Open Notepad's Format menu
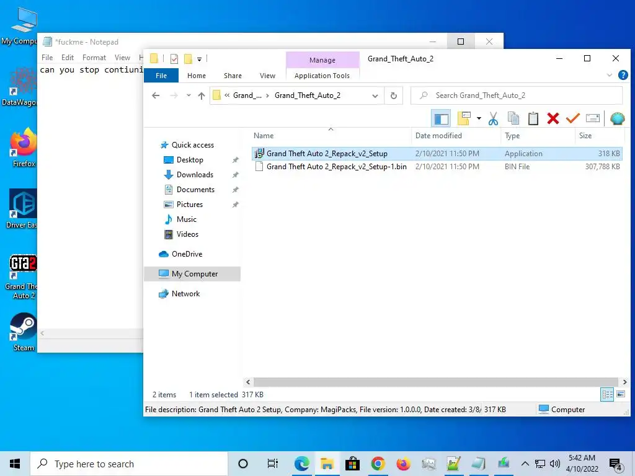Screen dimensions: 635x476 (94, 58)
